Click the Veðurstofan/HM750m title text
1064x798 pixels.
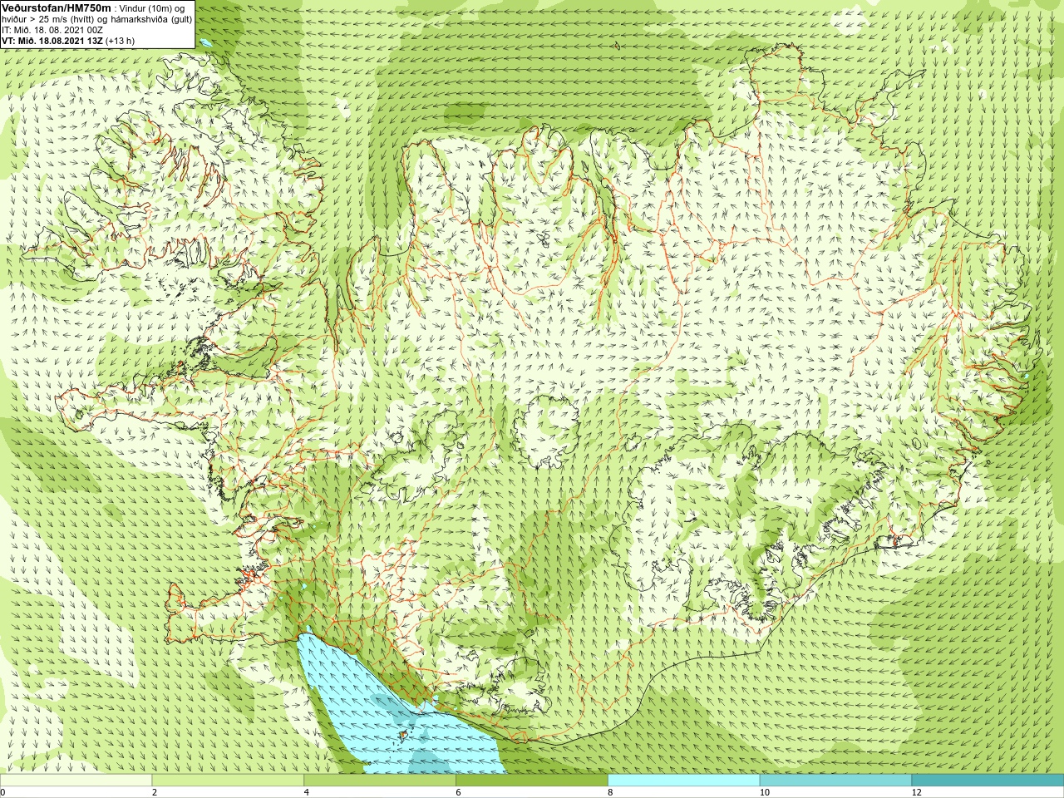pos(57,7)
